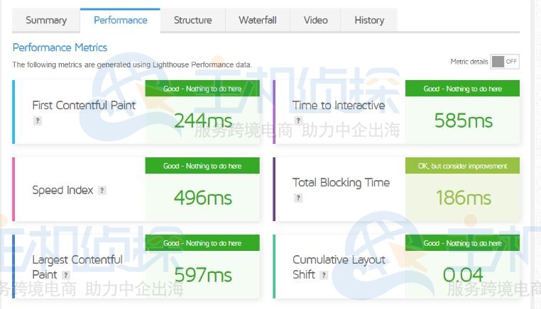The height and width of the screenshot is (309, 541).
Task: Open the Summary tab
Action: [x=46, y=21]
